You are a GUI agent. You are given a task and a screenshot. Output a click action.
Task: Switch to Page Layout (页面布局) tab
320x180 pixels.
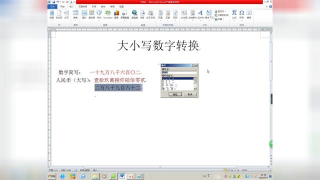click(82, 6)
